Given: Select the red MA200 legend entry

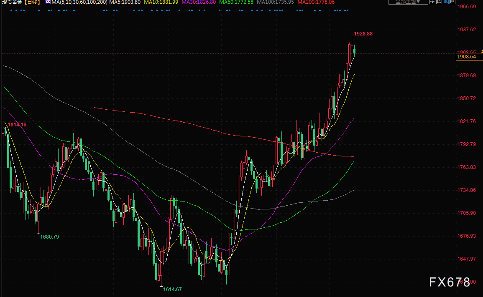Looking at the screenshot, I should pos(316,2).
